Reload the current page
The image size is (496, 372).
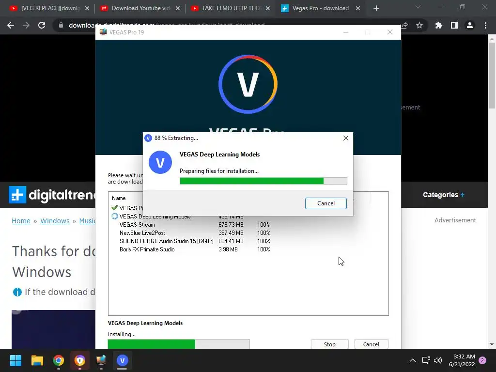pos(42,25)
